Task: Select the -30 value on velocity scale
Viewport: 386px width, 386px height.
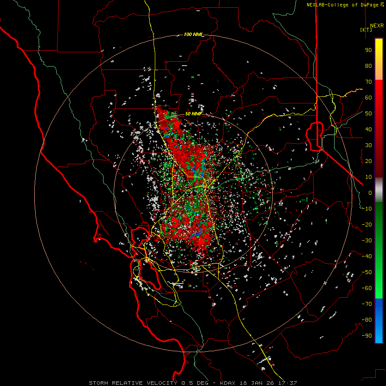Action: [367, 241]
